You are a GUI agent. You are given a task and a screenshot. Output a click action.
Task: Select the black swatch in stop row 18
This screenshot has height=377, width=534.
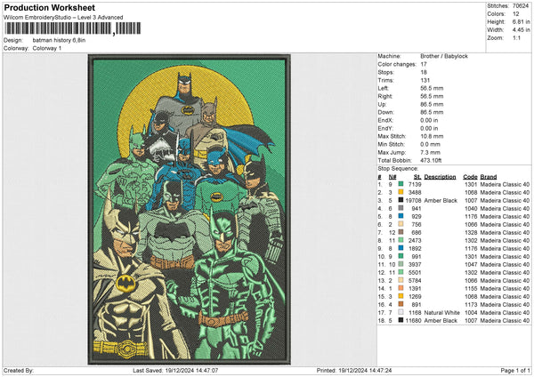[400, 320]
